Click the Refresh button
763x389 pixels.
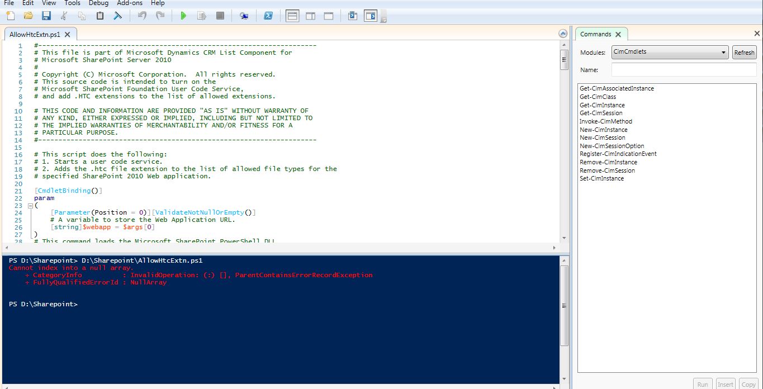point(744,53)
